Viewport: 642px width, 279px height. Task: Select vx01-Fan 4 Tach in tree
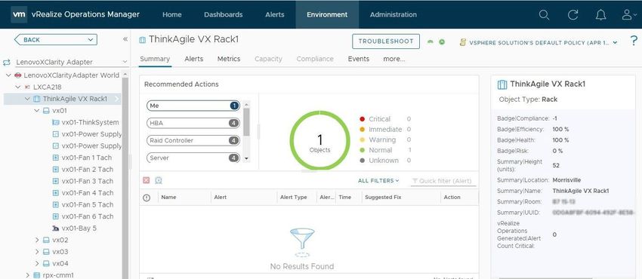point(82,193)
